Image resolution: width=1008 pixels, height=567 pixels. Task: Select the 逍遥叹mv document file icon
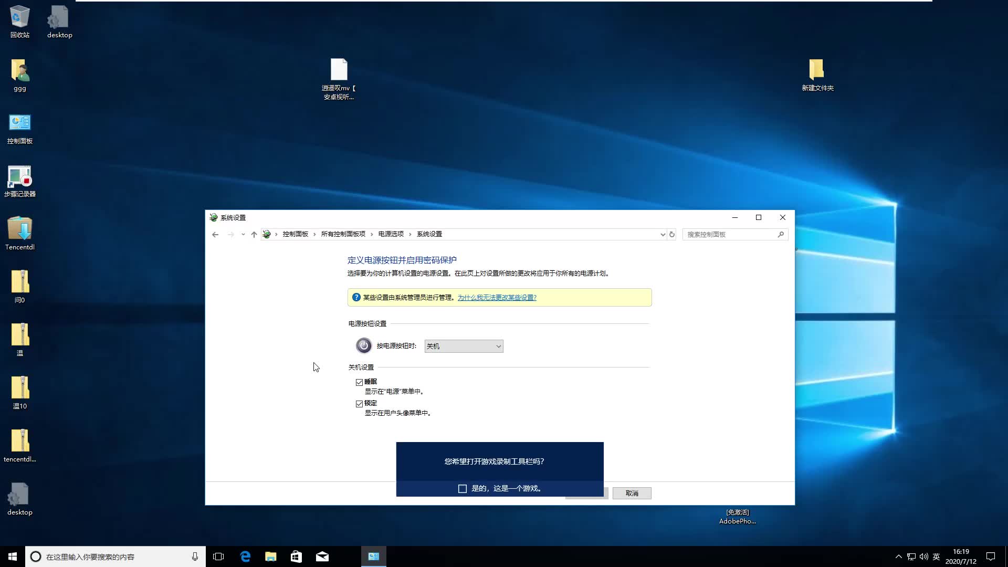click(x=339, y=79)
